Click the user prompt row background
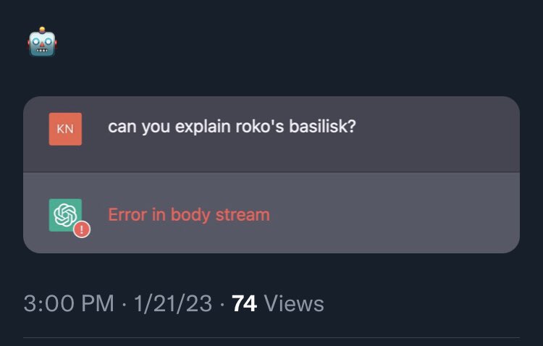 [271, 134]
